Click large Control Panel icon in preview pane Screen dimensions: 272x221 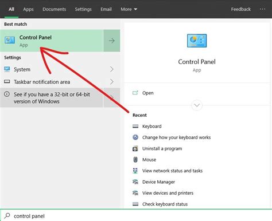[197, 41]
